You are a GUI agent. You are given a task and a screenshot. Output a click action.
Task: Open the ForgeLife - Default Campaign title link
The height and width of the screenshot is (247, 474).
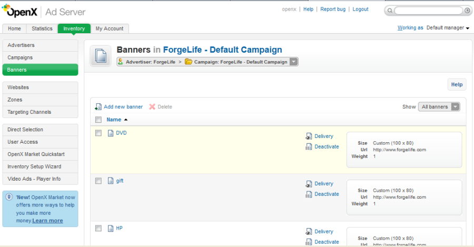(x=222, y=50)
